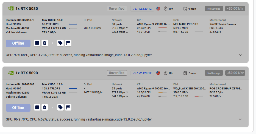Click the US flag on RTX 5080 card
The width and height of the screenshot is (256, 134).
pyautogui.click(x=158, y=9)
